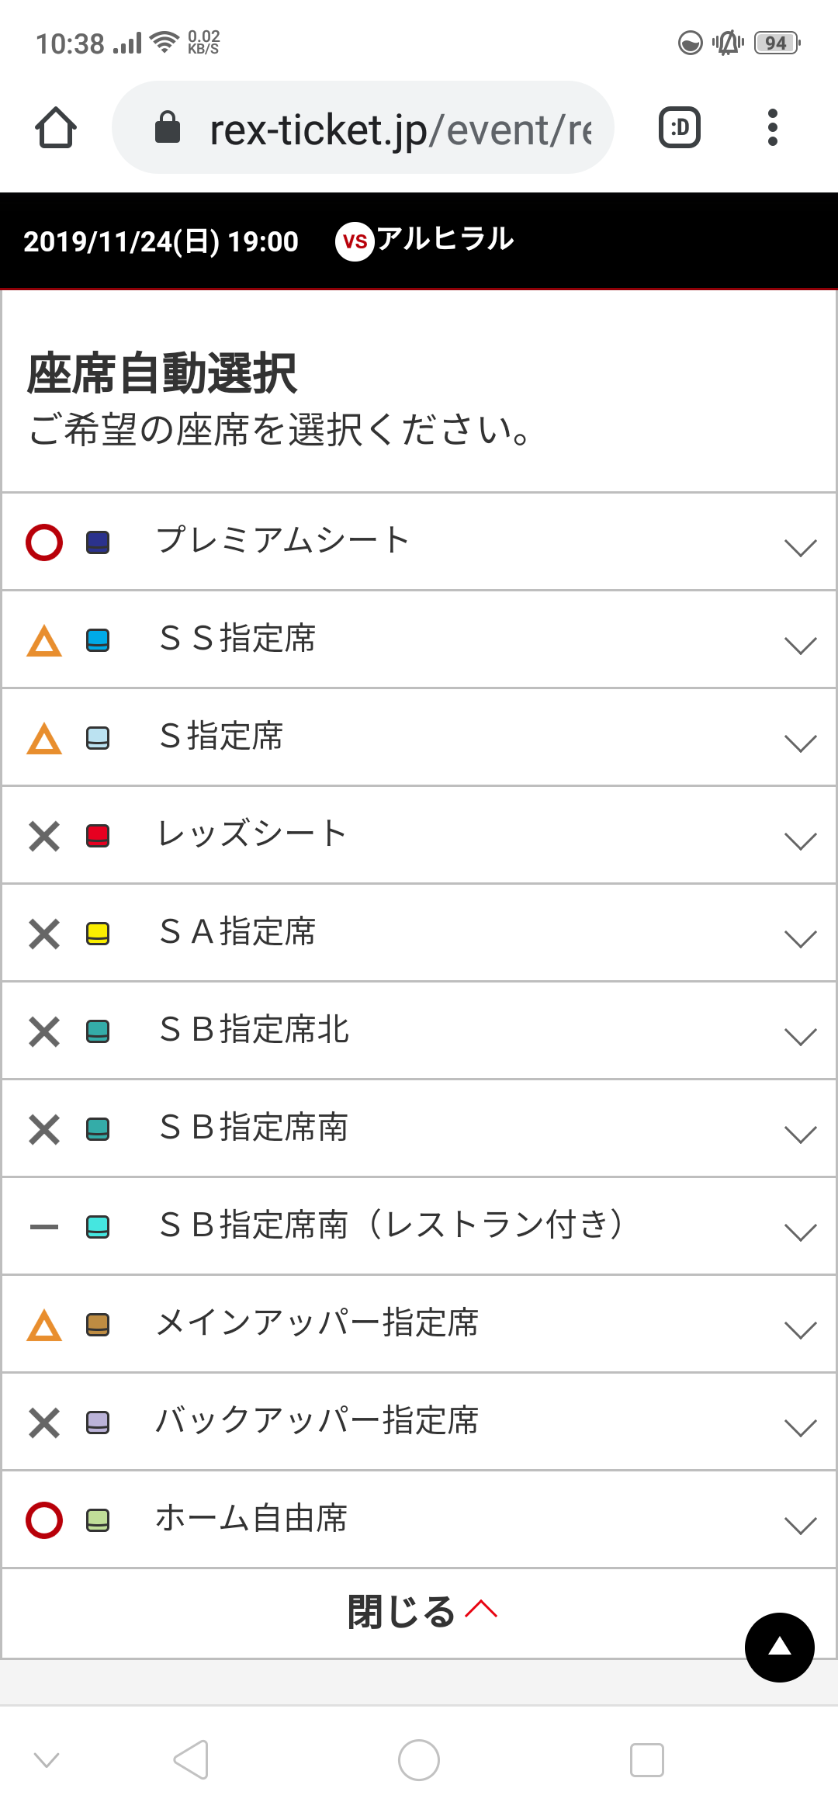Expand the ホーム自由席 row chevron
The width and height of the screenshot is (838, 1816).
pos(800,1525)
